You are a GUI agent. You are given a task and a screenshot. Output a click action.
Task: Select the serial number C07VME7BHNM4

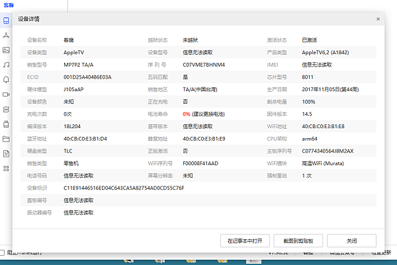pyautogui.click(x=204, y=65)
